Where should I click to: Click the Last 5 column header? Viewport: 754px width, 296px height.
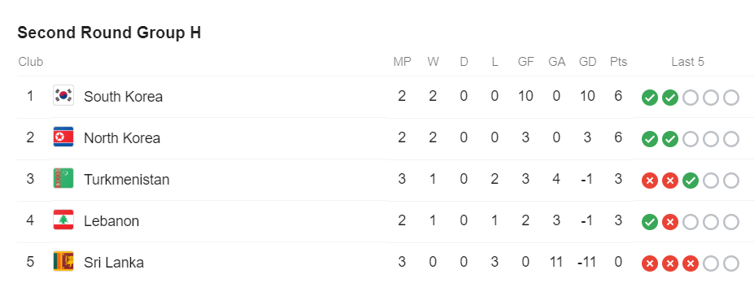coord(687,62)
